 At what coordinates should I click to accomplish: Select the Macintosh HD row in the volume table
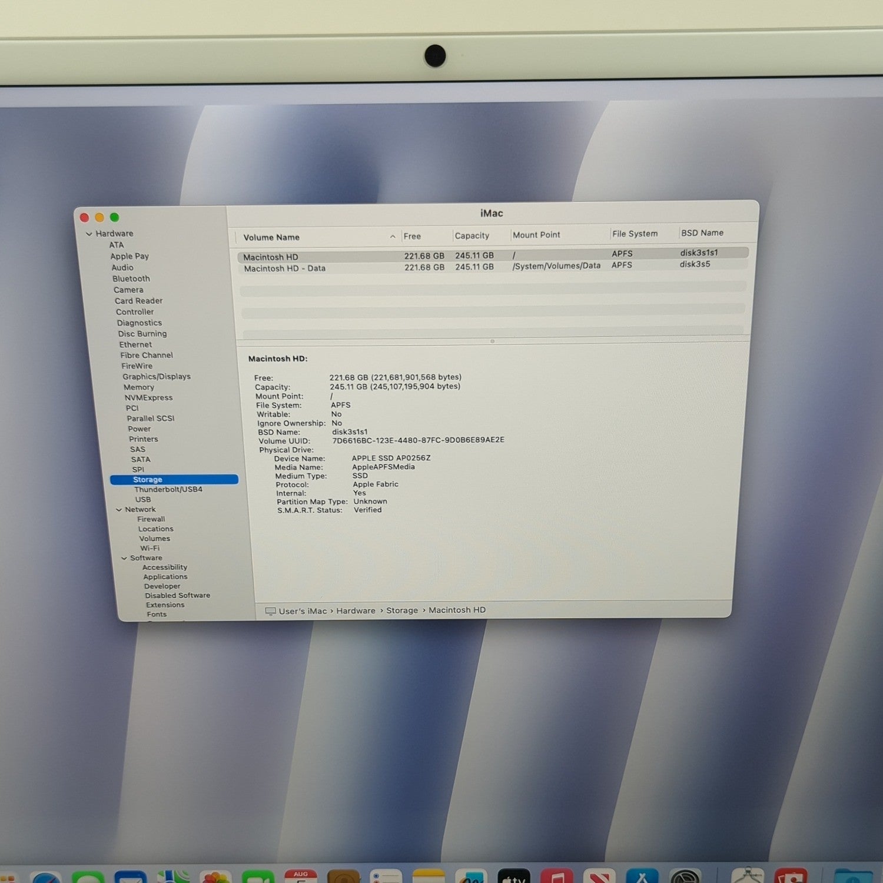pyautogui.click(x=493, y=255)
